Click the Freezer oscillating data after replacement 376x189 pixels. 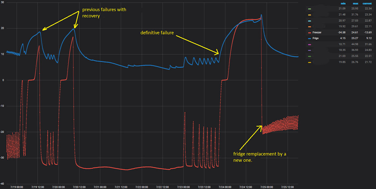point(280,124)
